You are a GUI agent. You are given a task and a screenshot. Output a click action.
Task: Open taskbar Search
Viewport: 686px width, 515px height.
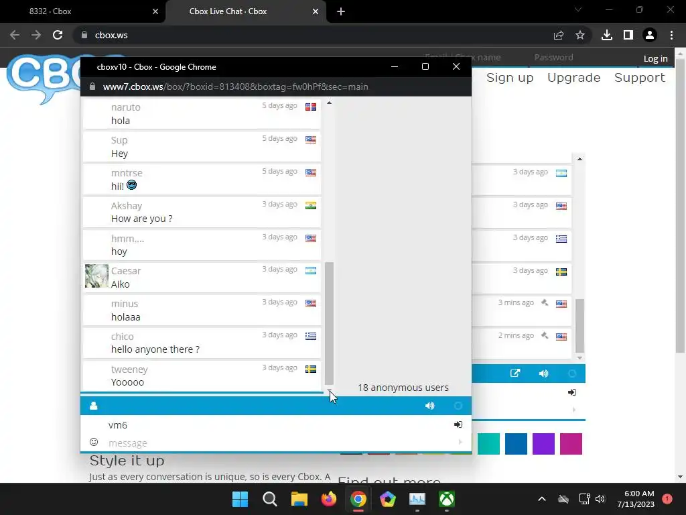coord(270,499)
